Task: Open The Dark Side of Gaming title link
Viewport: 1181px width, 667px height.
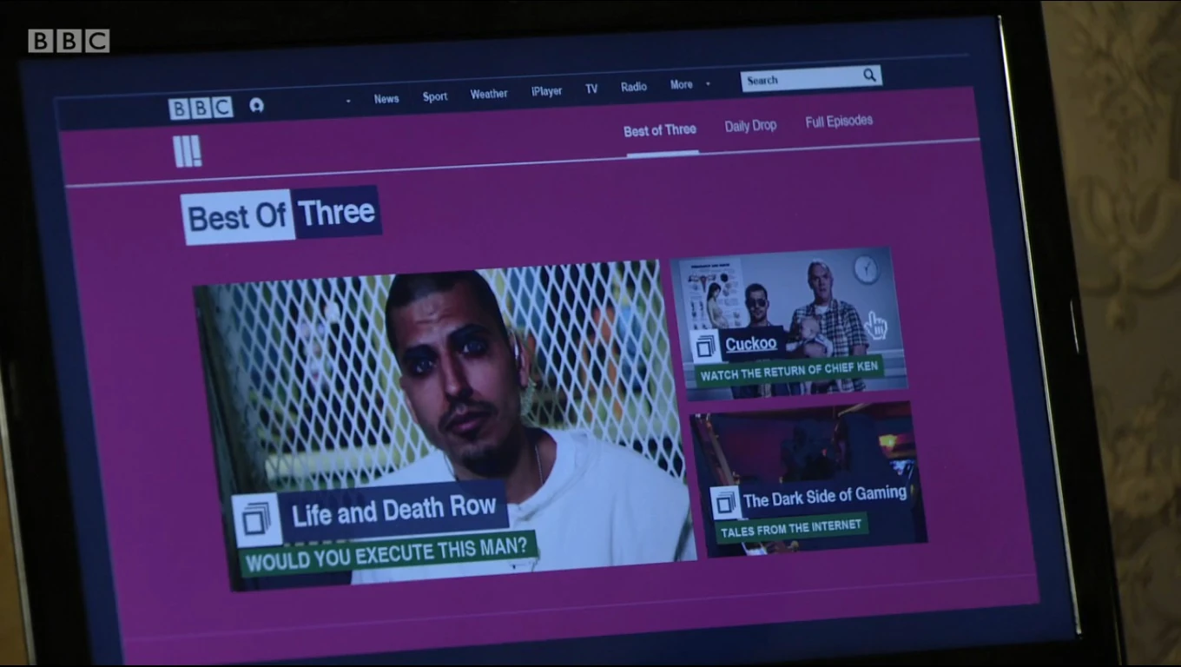Action: pos(825,498)
